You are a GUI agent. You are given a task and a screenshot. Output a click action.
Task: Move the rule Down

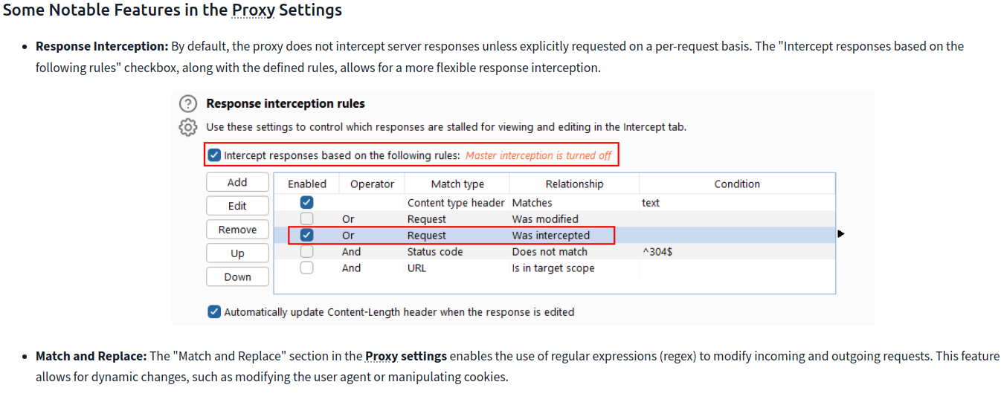[237, 277]
